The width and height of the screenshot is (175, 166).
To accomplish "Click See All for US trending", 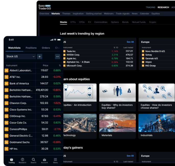I will (130, 42).
